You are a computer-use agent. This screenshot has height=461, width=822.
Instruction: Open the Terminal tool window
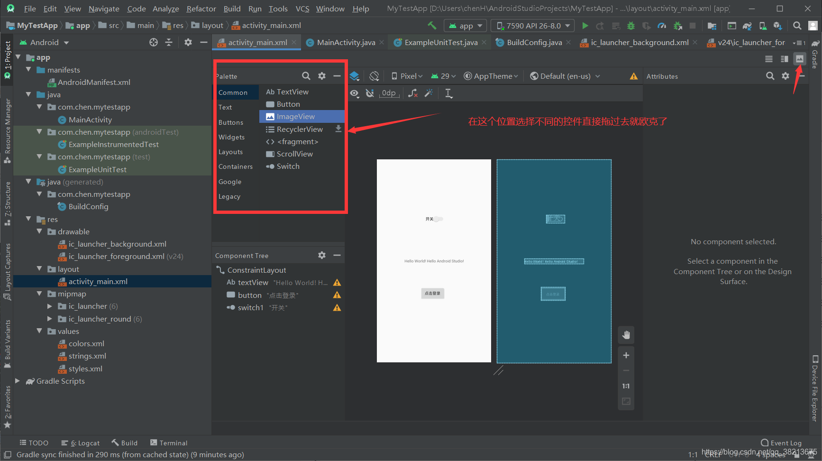169,443
